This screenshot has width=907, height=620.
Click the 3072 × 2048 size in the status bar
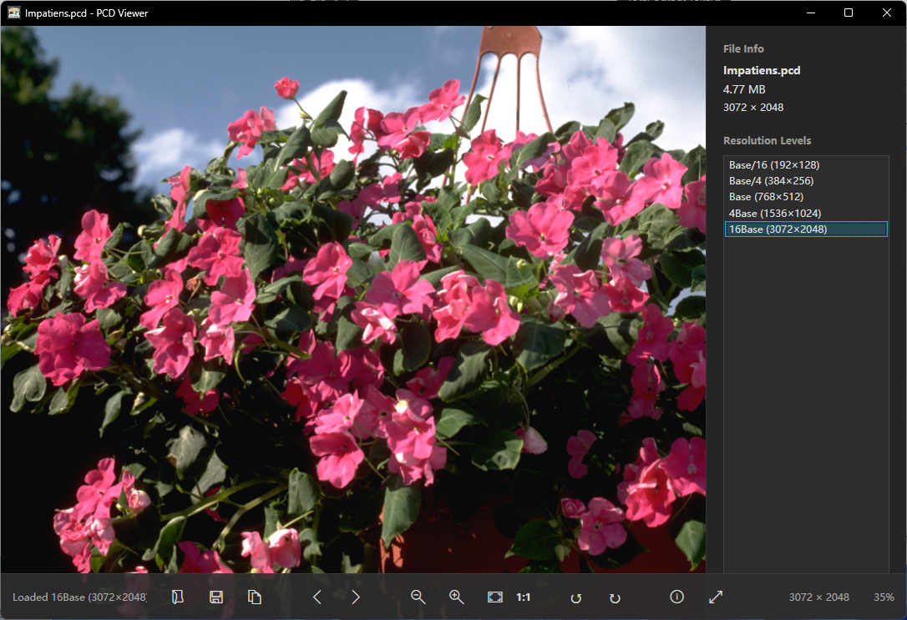coord(819,597)
